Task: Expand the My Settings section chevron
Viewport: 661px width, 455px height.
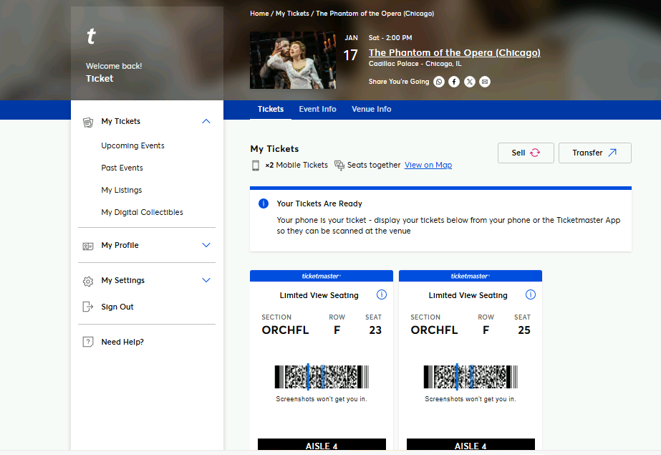Action: coord(206,280)
